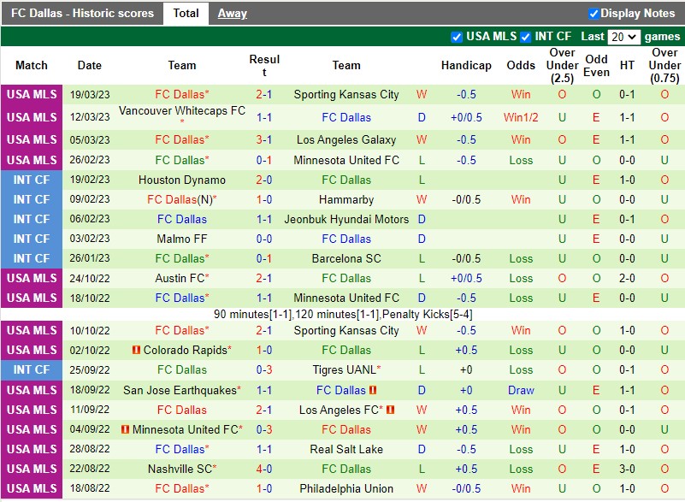Click the Over Under (2.5) column header
Screen dimensions: 685x502
click(x=562, y=66)
